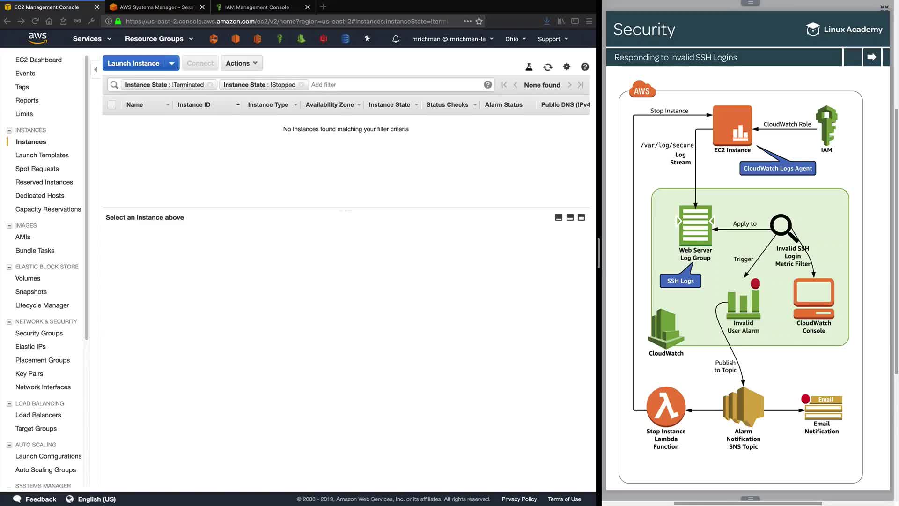Switch to IAM Management Console tab

(257, 7)
